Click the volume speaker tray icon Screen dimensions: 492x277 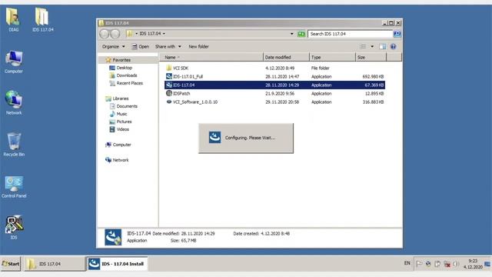coord(456,264)
